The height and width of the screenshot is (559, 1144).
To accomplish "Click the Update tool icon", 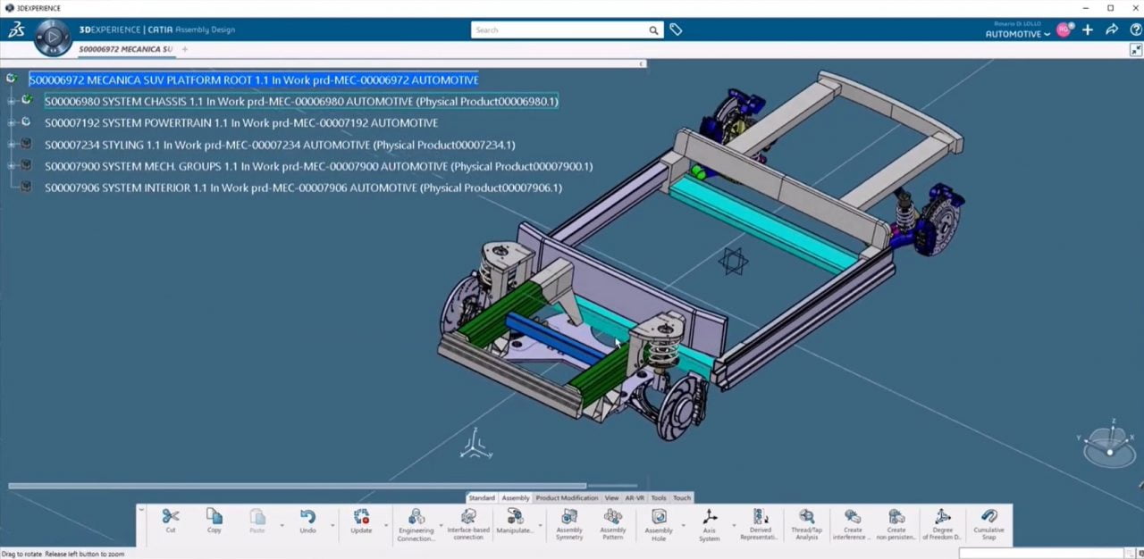I will click(361, 516).
